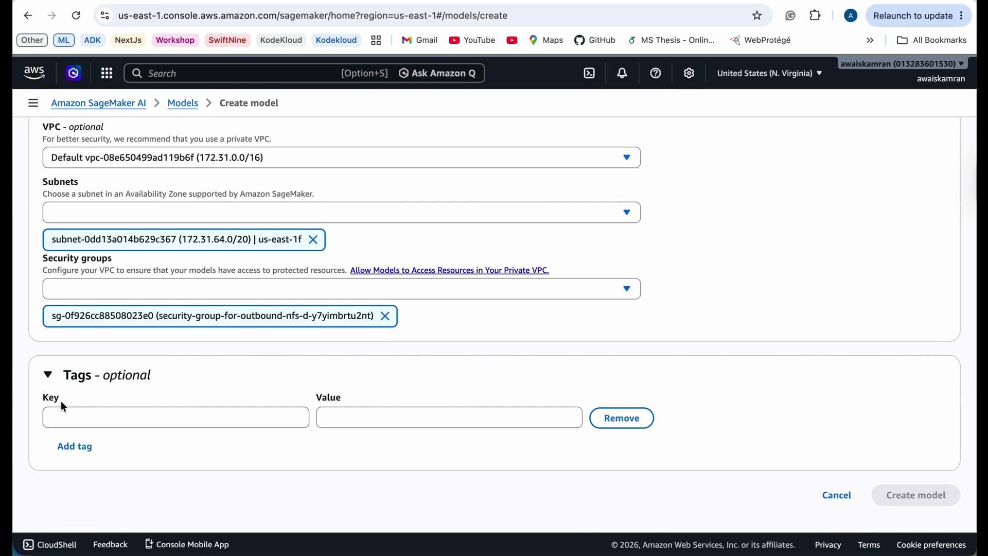988x556 pixels.
Task: Click Relaunch to update button
Action: pyautogui.click(x=919, y=16)
